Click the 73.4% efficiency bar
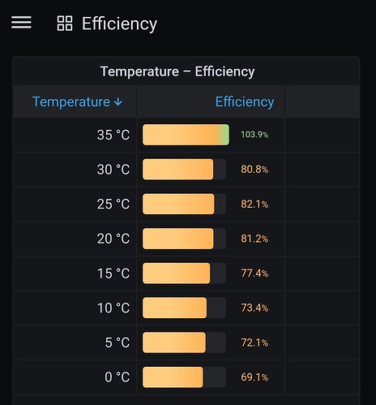The width and height of the screenshot is (376, 405). (184, 308)
